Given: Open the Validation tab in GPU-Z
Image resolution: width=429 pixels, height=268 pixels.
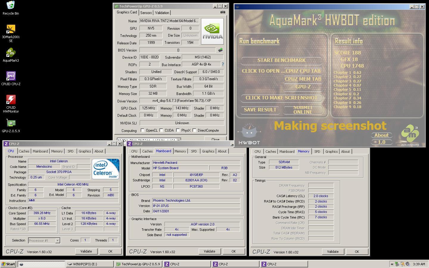Looking at the screenshot, I should click(162, 13).
